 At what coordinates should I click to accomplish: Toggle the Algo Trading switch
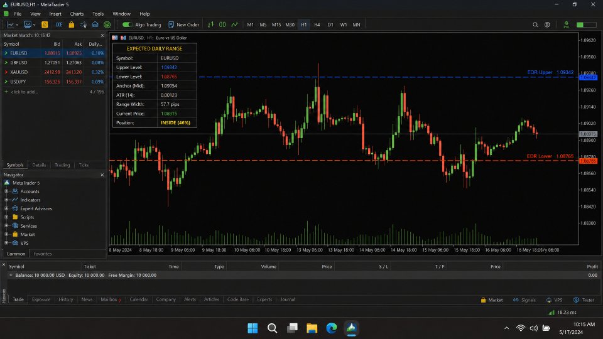128,24
